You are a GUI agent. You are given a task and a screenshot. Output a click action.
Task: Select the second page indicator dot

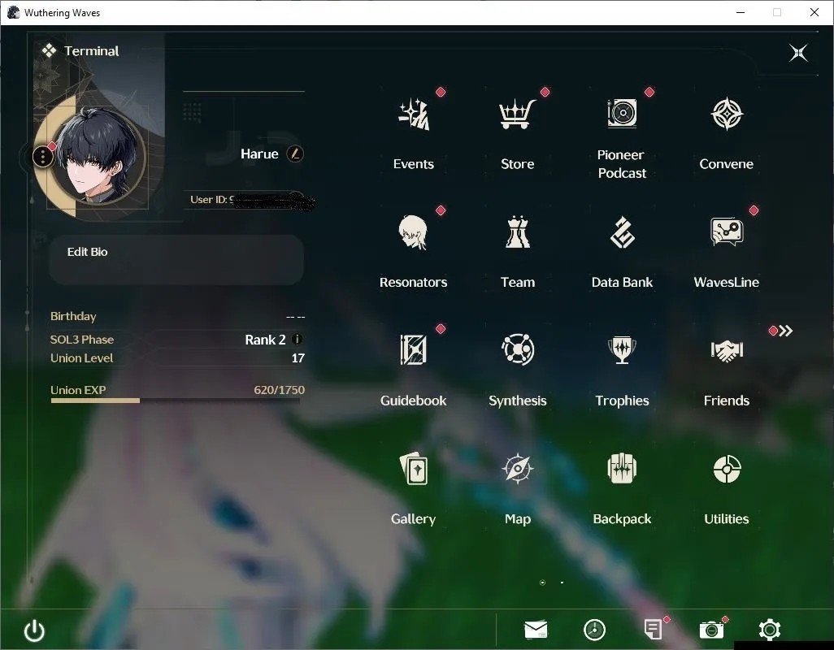pos(563,583)
